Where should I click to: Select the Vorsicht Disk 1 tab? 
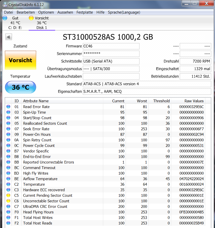(42, 23)
